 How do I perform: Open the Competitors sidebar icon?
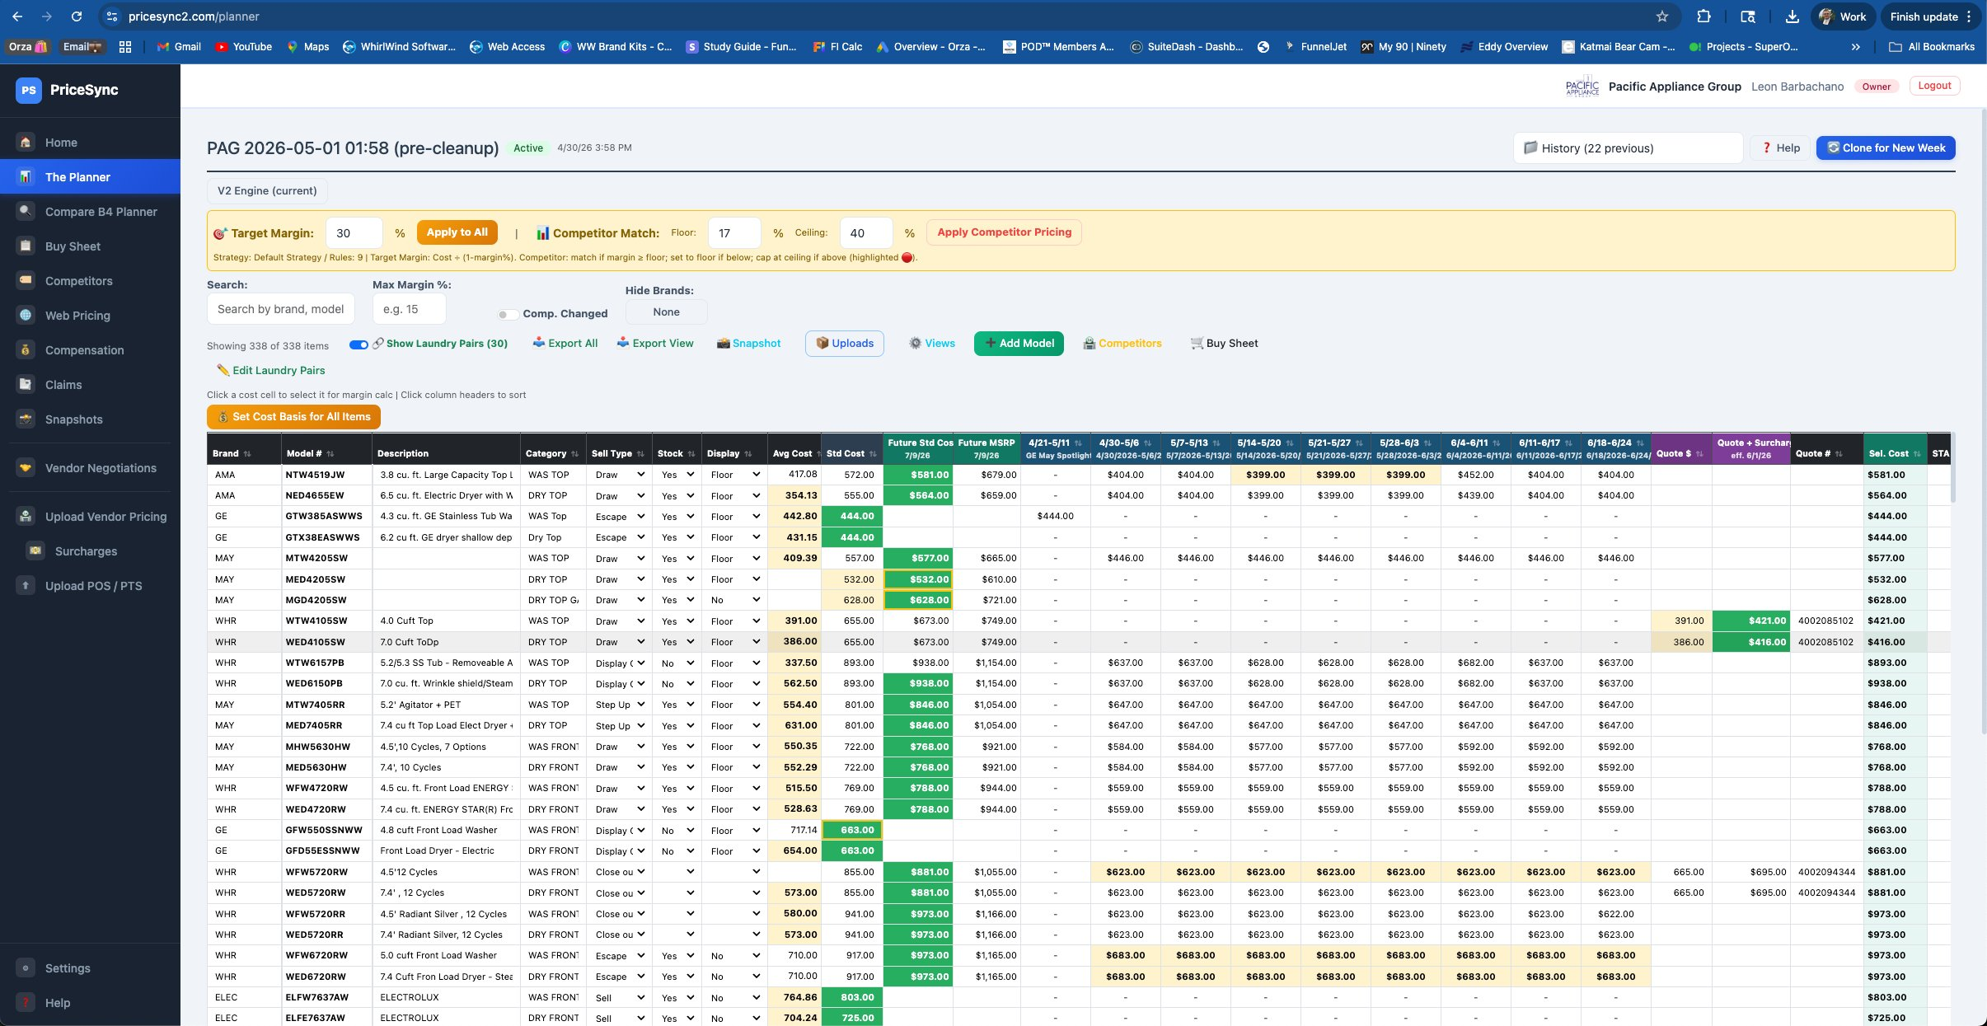click(26, 281)
